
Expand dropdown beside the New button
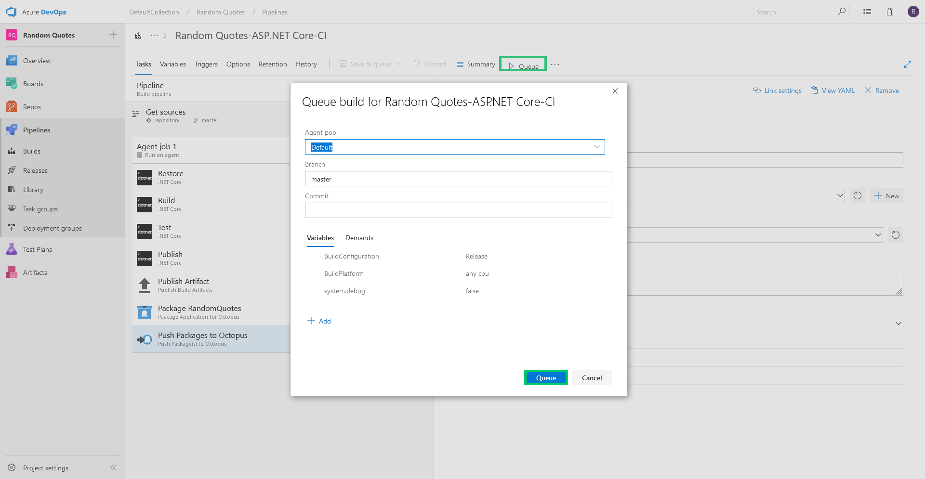[x=840, y=195]
